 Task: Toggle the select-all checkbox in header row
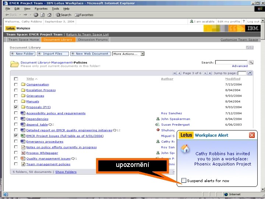coord(16,79)
